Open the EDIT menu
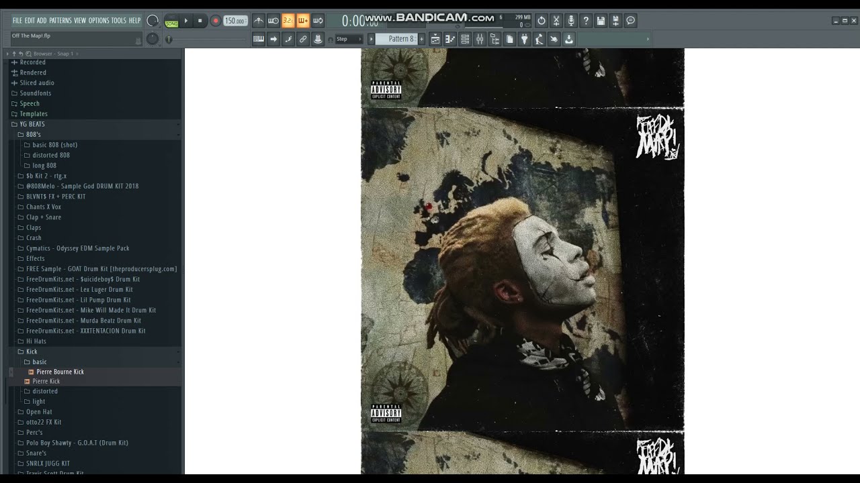 pos(30,21)
